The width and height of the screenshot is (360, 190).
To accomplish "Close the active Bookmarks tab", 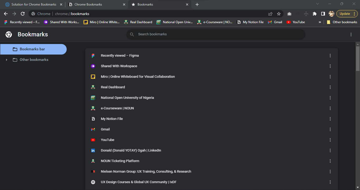I will (x=187, y=4).
